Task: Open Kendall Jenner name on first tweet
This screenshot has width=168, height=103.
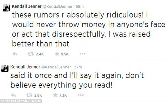Action: pyautogui.click(x=27, y=6)
